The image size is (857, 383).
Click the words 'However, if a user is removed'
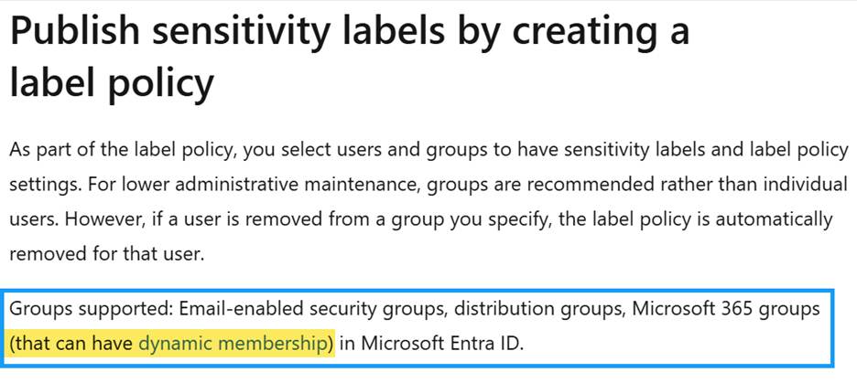[193, 220]
